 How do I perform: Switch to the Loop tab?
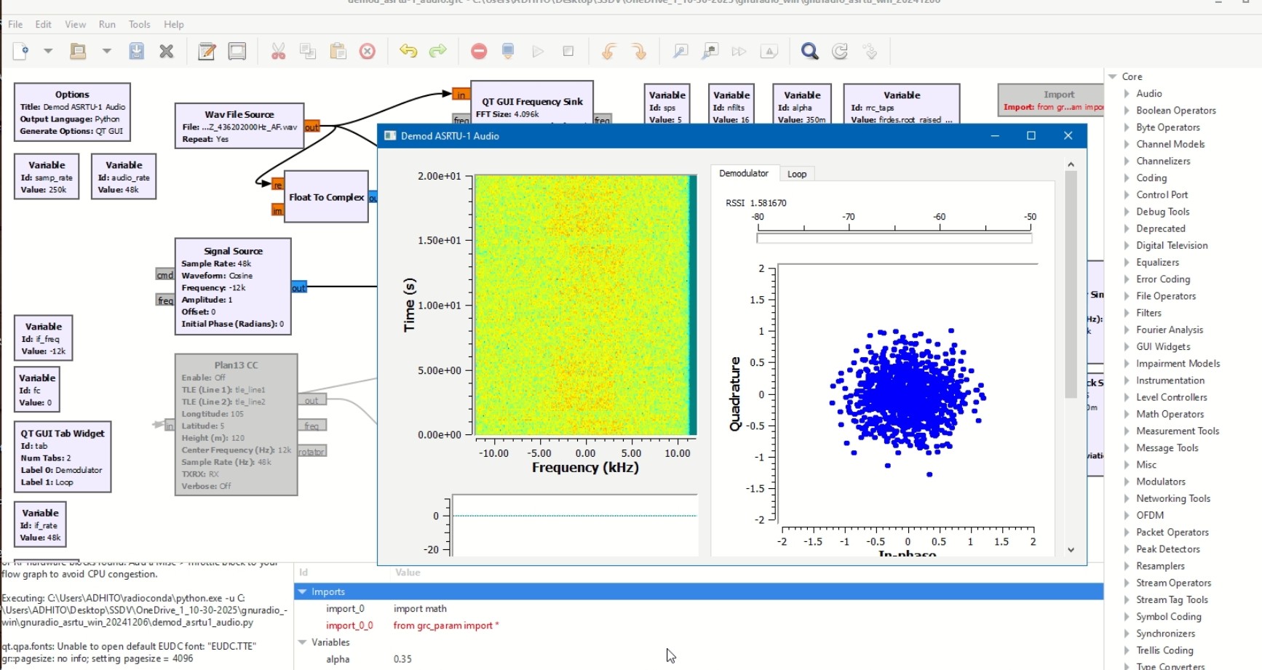click(797, 174)
